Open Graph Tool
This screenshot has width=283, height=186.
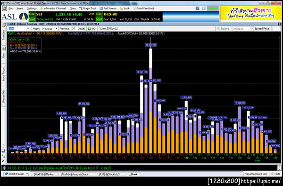point(88,8)
